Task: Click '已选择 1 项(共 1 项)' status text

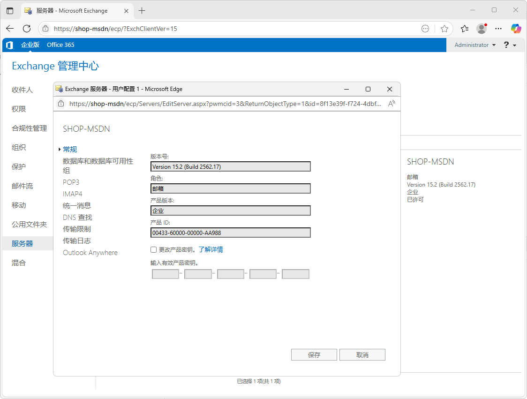Action: pos(259,381)
